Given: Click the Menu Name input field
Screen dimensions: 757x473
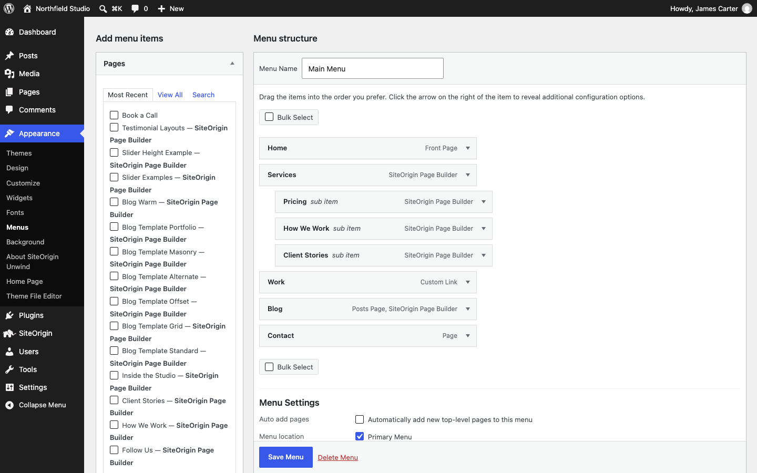Looking at the screenshot, I should (373, 68).
